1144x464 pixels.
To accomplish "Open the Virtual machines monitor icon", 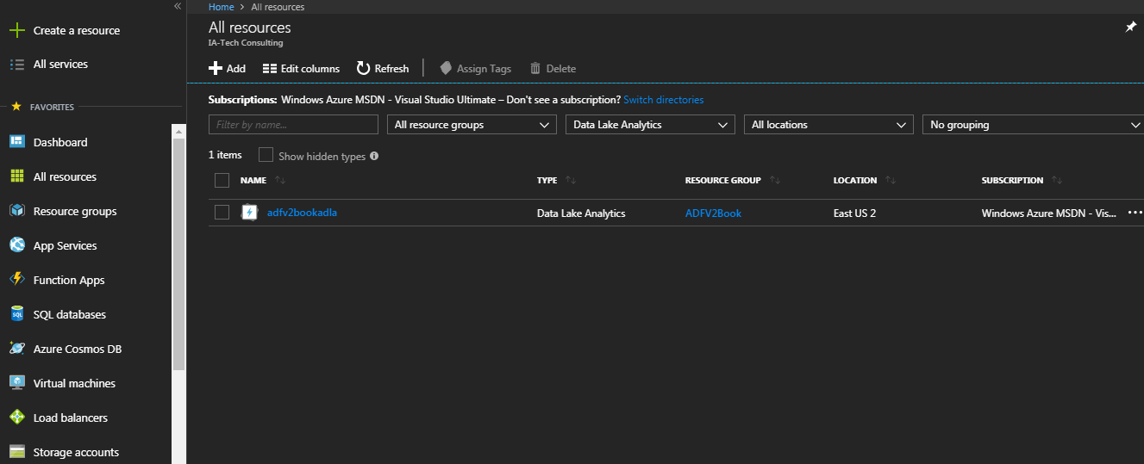I will point(16,383).
